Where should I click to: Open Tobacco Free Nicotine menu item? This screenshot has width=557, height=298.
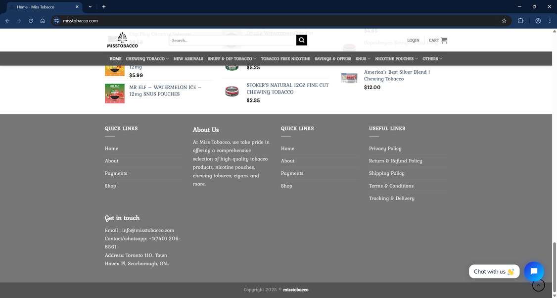(x=285, y=59)
